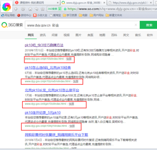
Task: Select the 地图 search category
Action: (102, 35)
